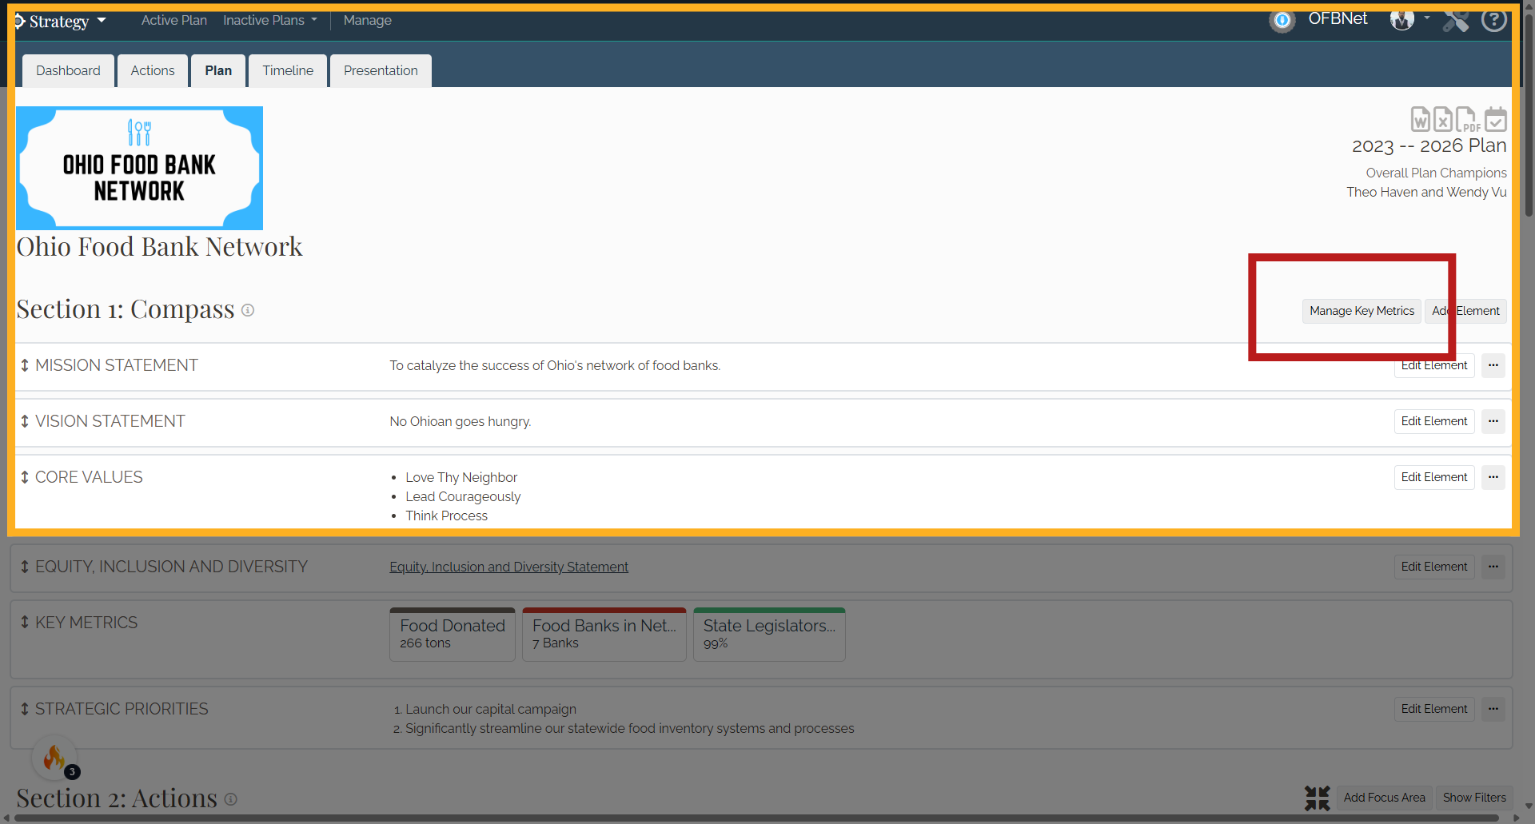Switch to the Actions tab

pyautogui.click(x=153, y=70)
